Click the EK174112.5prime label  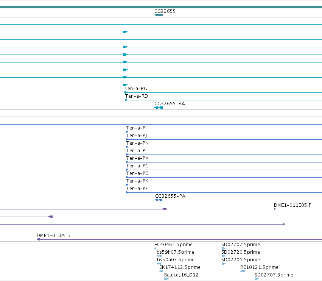(180, 267)
